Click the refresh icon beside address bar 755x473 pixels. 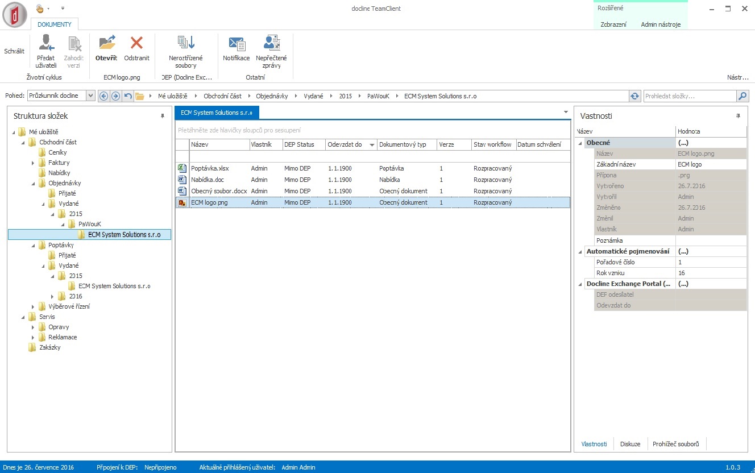coord(635,96)
